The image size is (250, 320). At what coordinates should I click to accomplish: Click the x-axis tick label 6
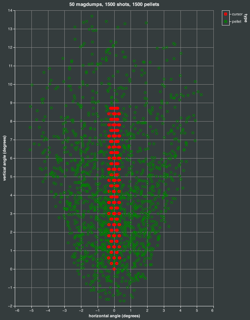212,310
